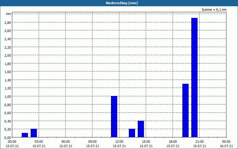238x149 pixels.
Task: Click the '2,40' y-axis label
Action: [8, 39]
